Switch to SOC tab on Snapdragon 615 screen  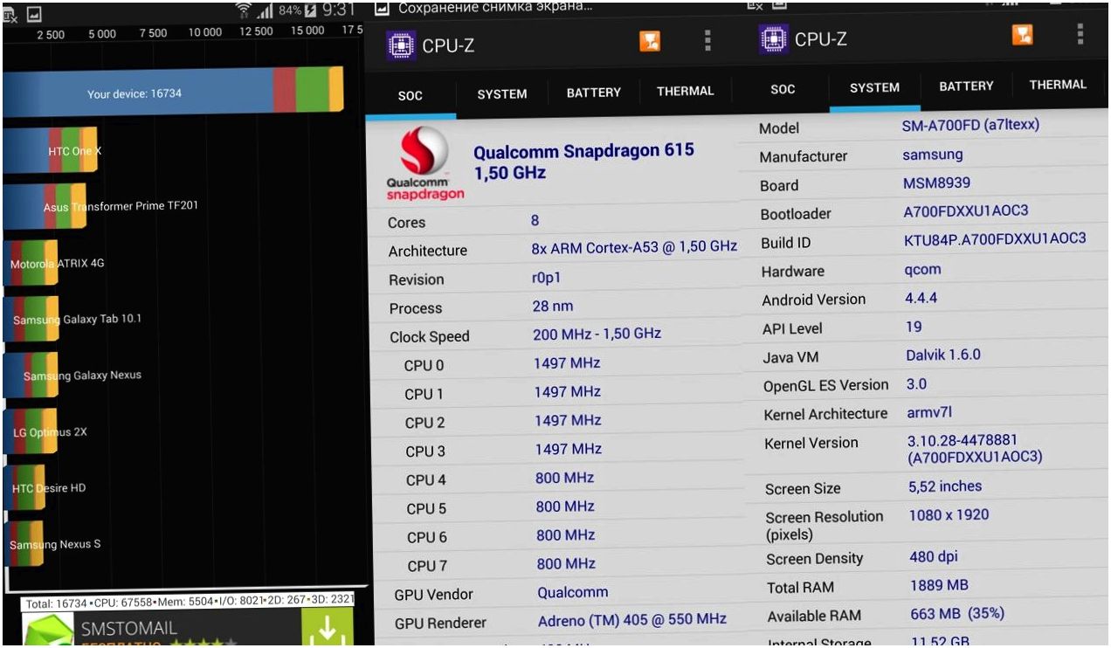[411, 95]
